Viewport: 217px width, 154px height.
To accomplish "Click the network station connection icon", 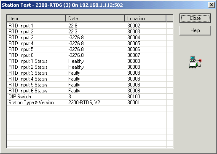I will [x=195, y=62].
